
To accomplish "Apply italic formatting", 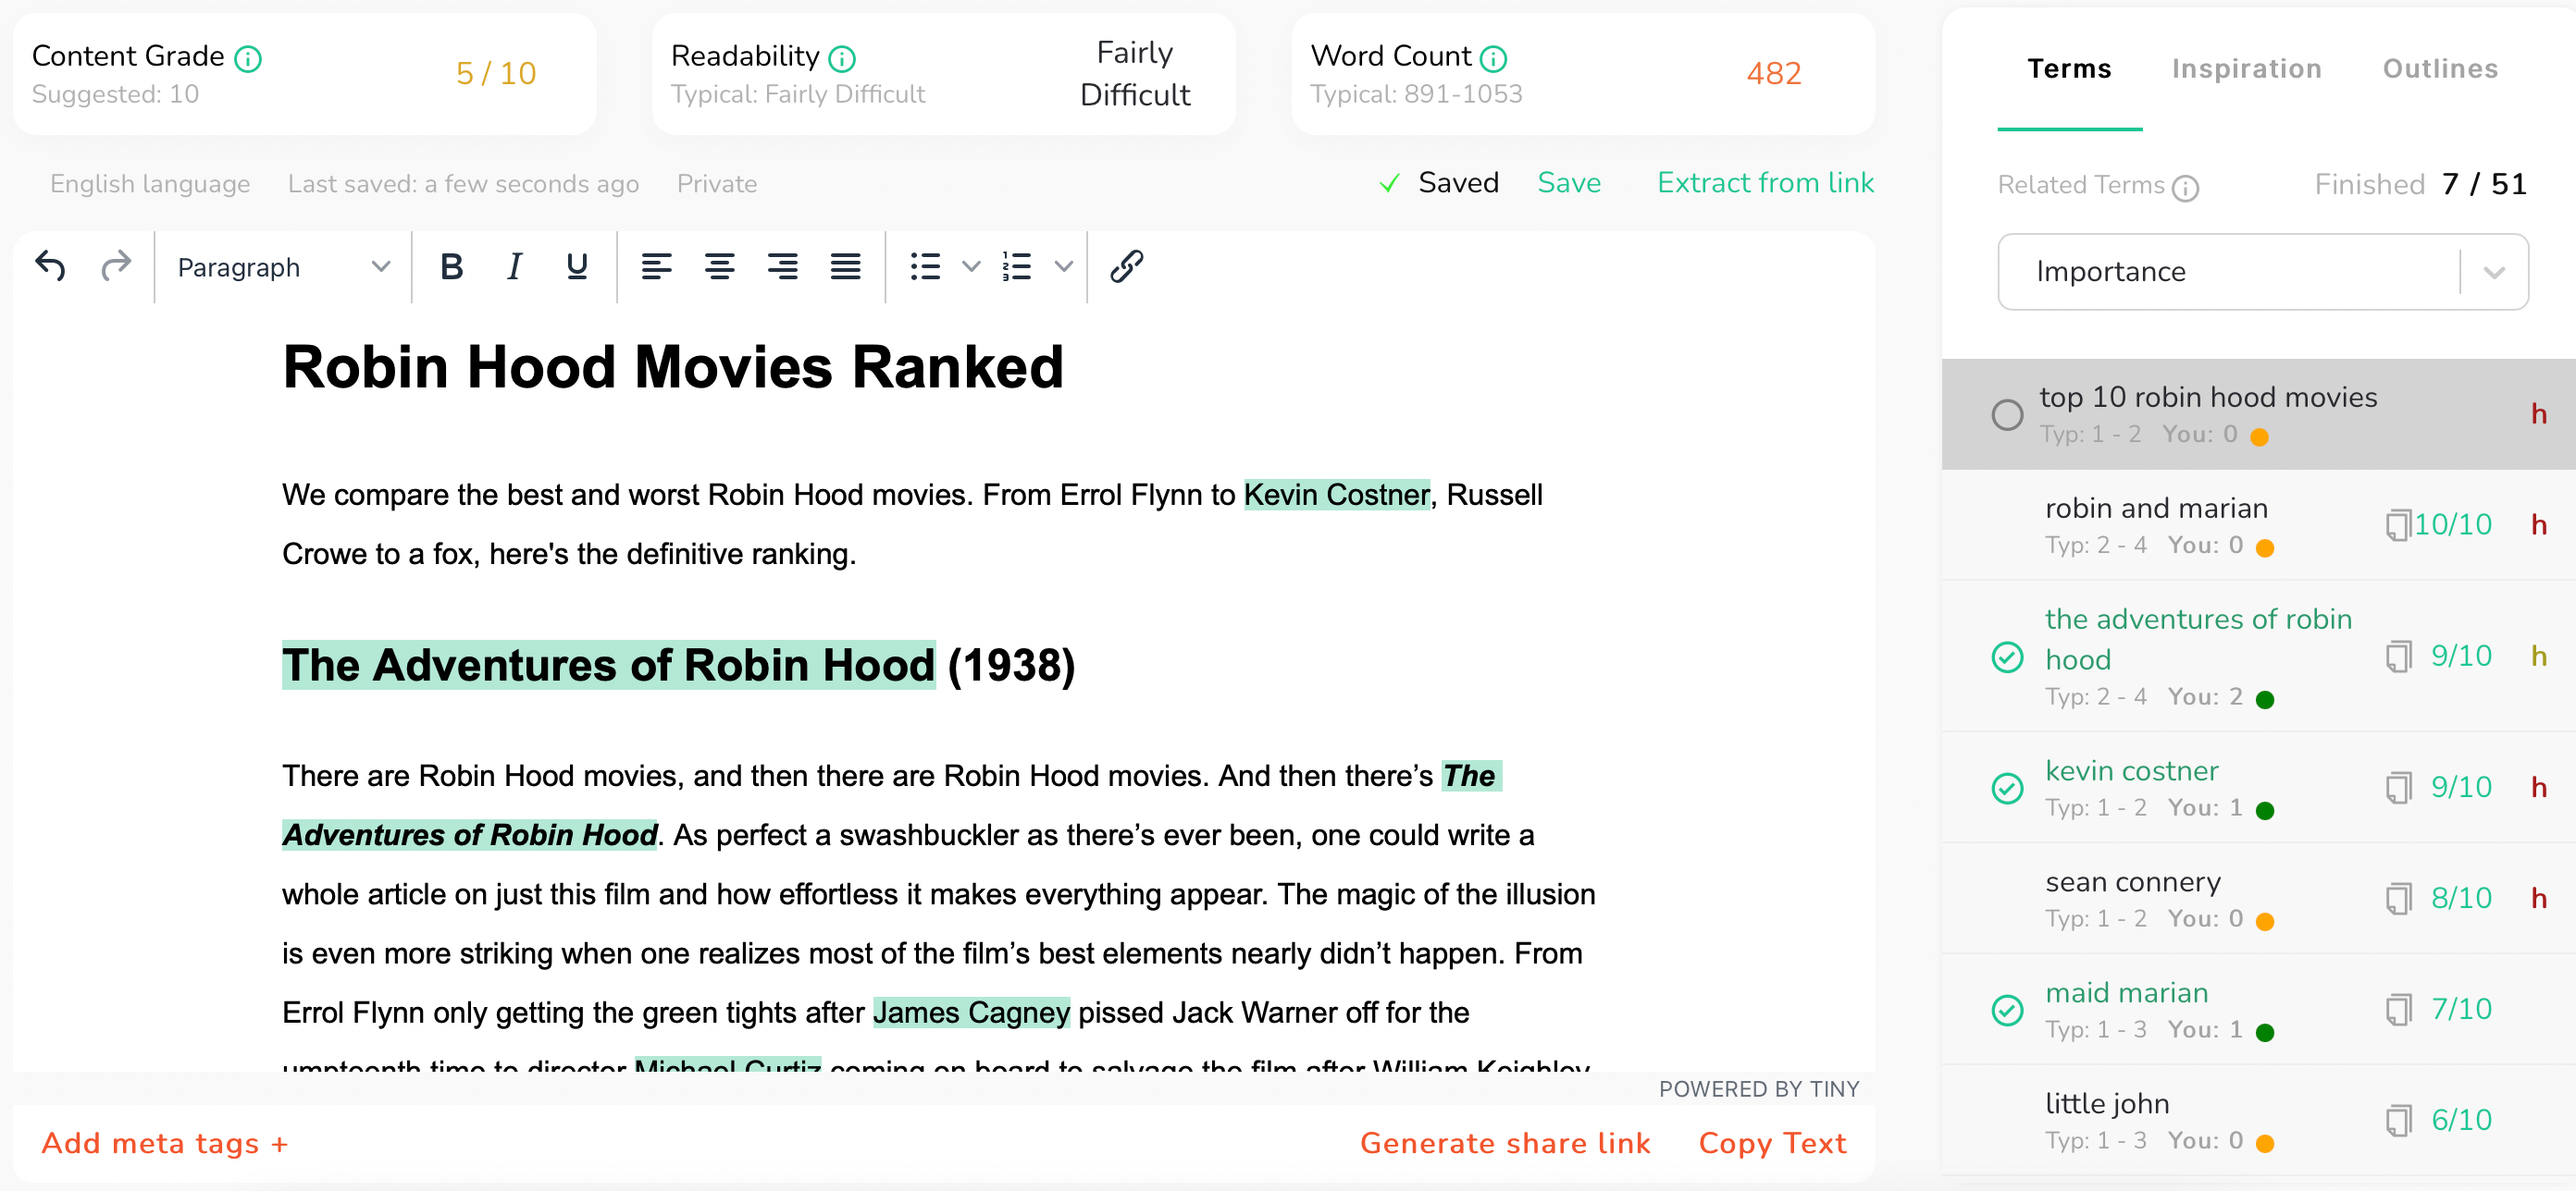I will coord(514,267).
